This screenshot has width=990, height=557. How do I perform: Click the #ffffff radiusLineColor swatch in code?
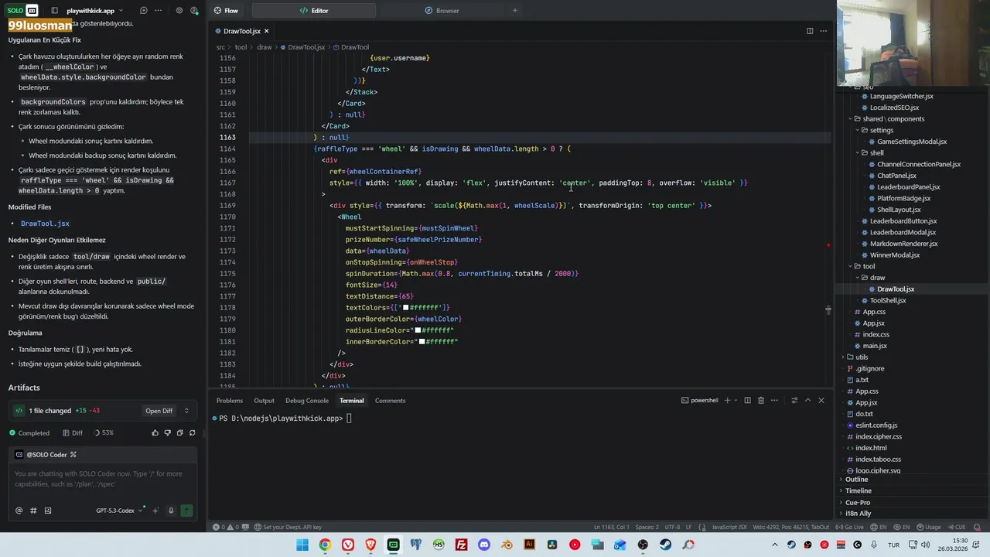(418, 330)
